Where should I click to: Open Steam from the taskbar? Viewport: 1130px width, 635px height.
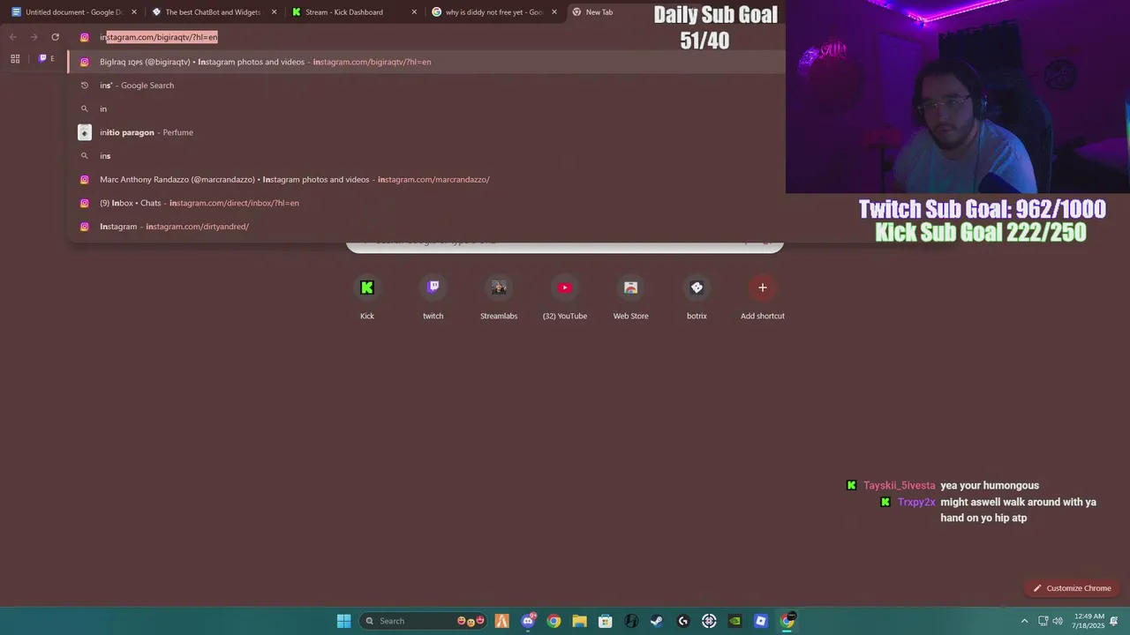(x=657, y=621)
